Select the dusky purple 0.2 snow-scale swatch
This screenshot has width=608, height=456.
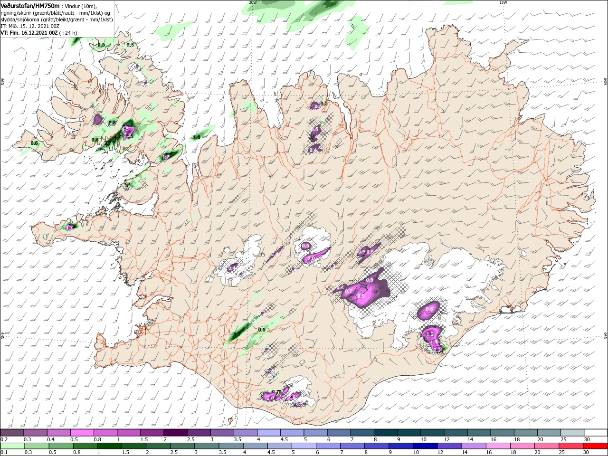12,433
